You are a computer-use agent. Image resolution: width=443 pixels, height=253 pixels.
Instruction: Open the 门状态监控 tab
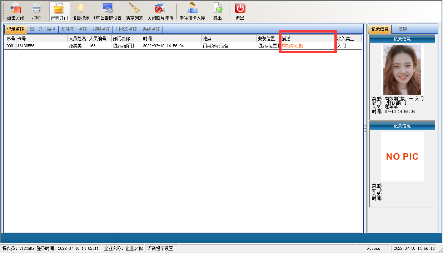[x=126, y=29]
